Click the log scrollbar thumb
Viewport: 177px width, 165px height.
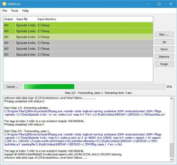[x=171, y=150]
